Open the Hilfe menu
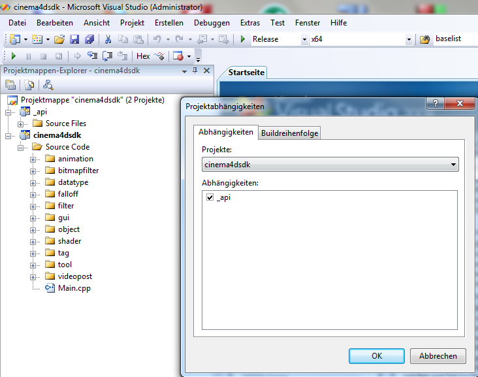 (338, 23)
